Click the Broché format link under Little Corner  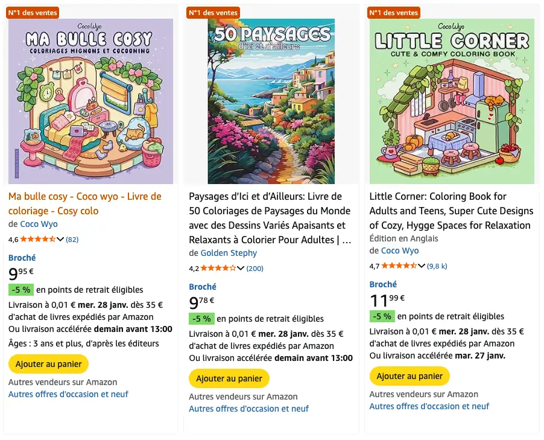(x=382, y=284)
